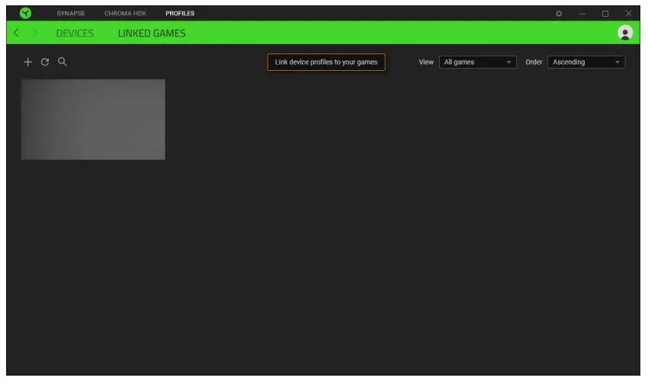Open the Synapse tab
The width and height of the screenshot is (648, 384).
click(71, 13)
